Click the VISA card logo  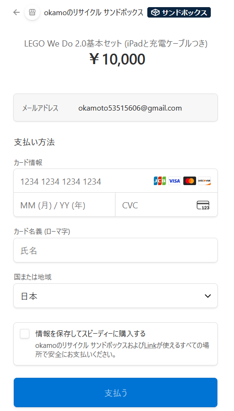point(174,181)
